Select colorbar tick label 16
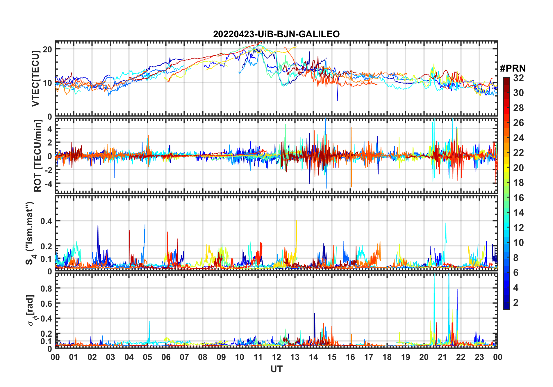Viewport: 553px width, 387px height. tap(518, 198)
